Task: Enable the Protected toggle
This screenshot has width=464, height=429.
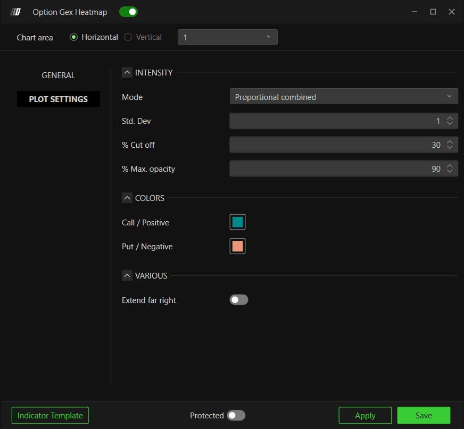Action: pos(236,415)
